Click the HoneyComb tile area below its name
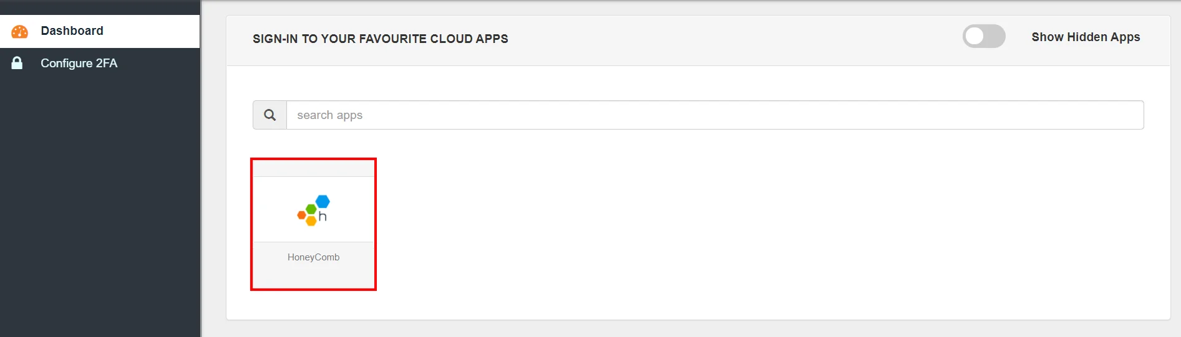This screenshot has width=1181, height=337. (x=313, y=277)
